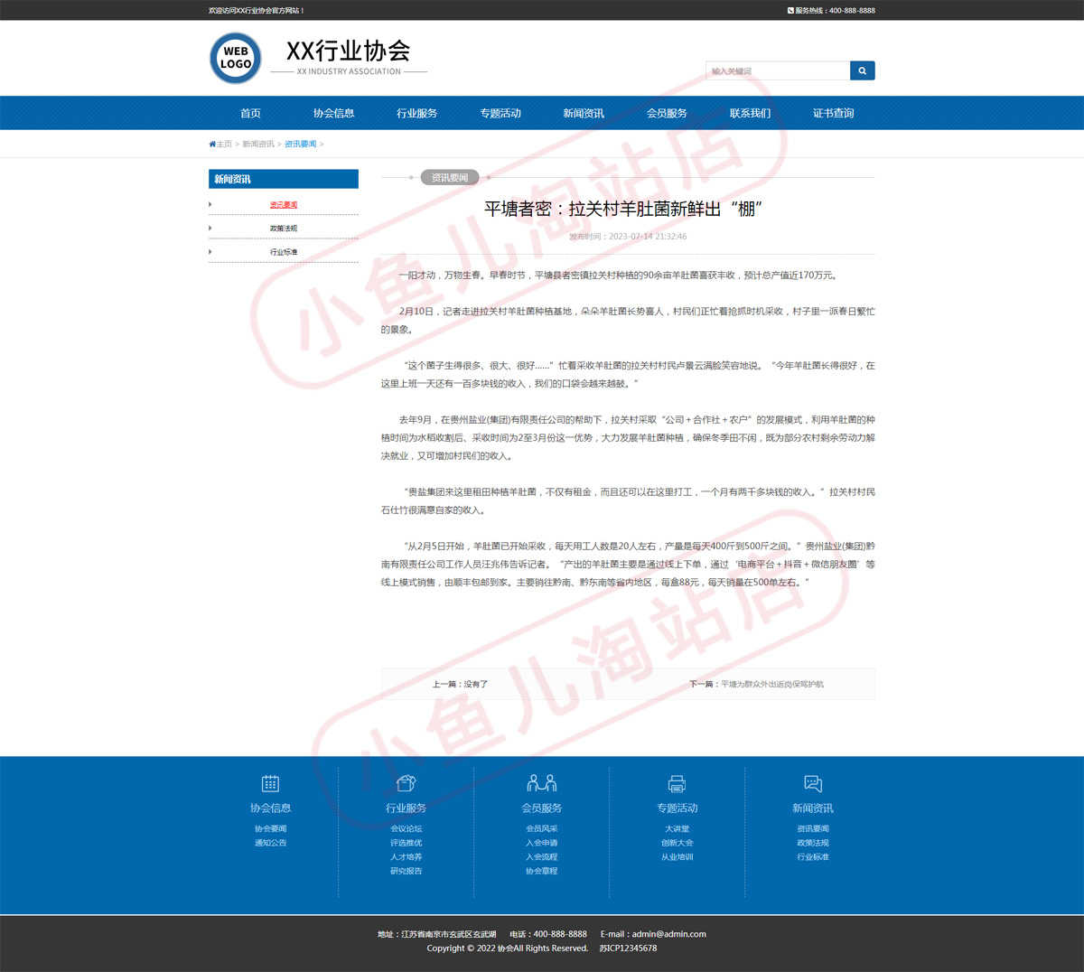Image resolution: width=1084 pixels, height=972 pixels.
Task: Open footer link 会员风采
Action: pyautogui.click(x=541, y=828)
